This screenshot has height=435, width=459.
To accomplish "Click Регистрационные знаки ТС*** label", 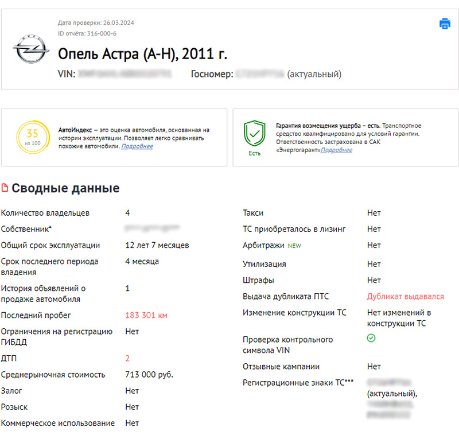I will (x=298, y=383).
